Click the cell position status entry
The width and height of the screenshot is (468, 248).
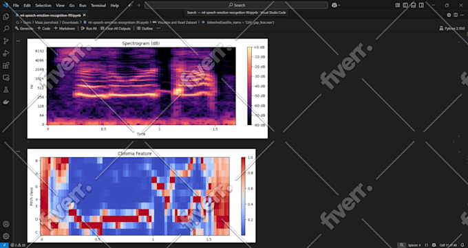point(448,245)
